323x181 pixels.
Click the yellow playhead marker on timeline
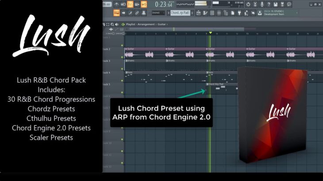point(210,33)
